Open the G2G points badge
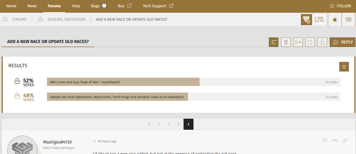The image size is (356, 154). click(306, 20)
